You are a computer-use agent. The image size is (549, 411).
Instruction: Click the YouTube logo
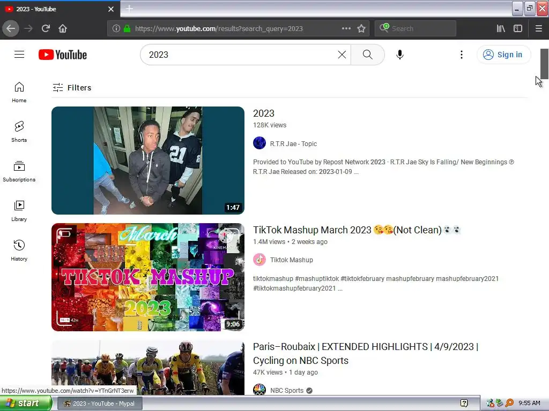(63, 55)
